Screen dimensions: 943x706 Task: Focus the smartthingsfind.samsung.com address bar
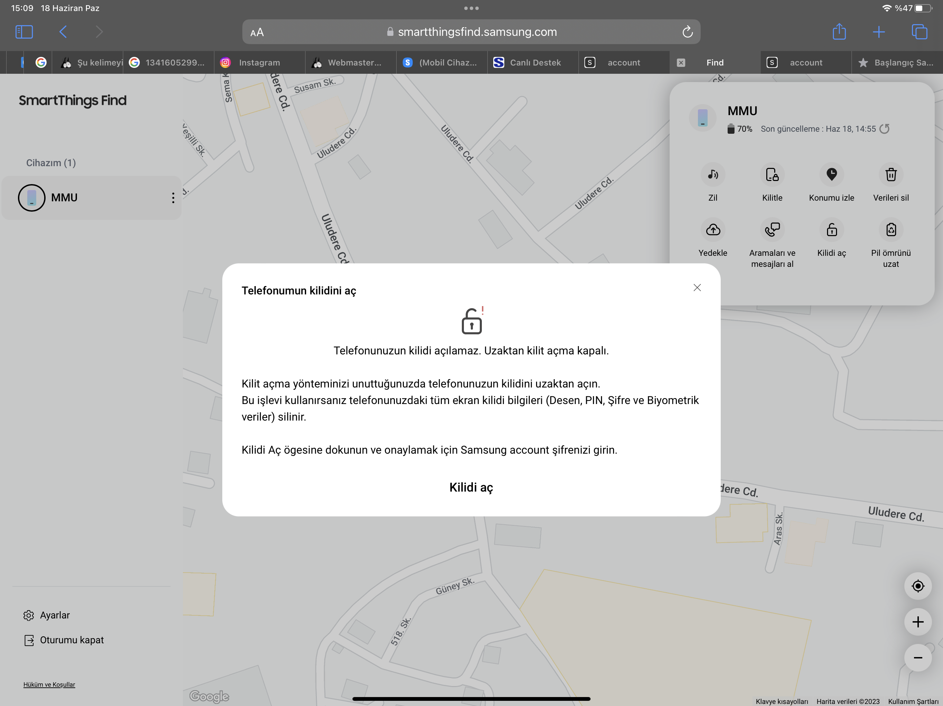point(471,32)
